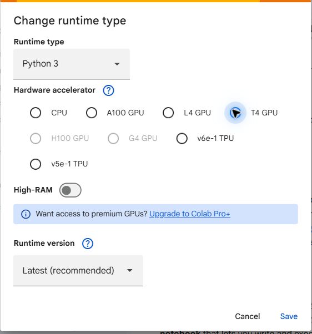Image resolution: width=312 pixels, height=334 pixels.
Task: Select the A100 GPU option
Action: 92,113
